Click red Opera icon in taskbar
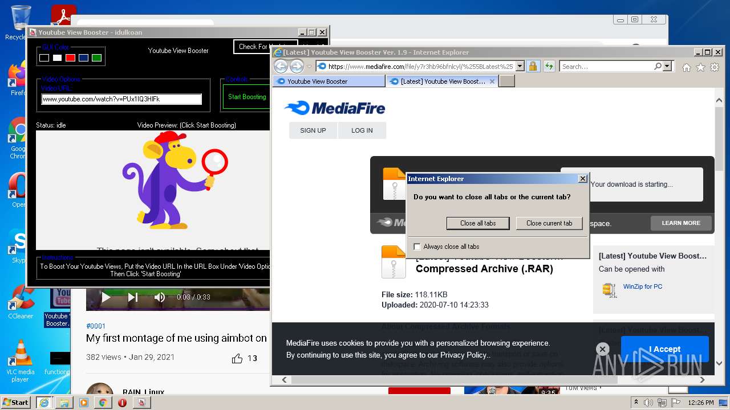Screen dimensions: 730x410 pos(122,403)
